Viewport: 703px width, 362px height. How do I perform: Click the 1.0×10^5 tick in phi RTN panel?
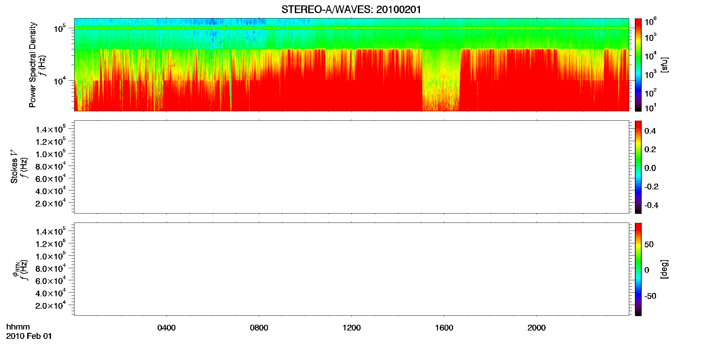[x=51, y=256]
